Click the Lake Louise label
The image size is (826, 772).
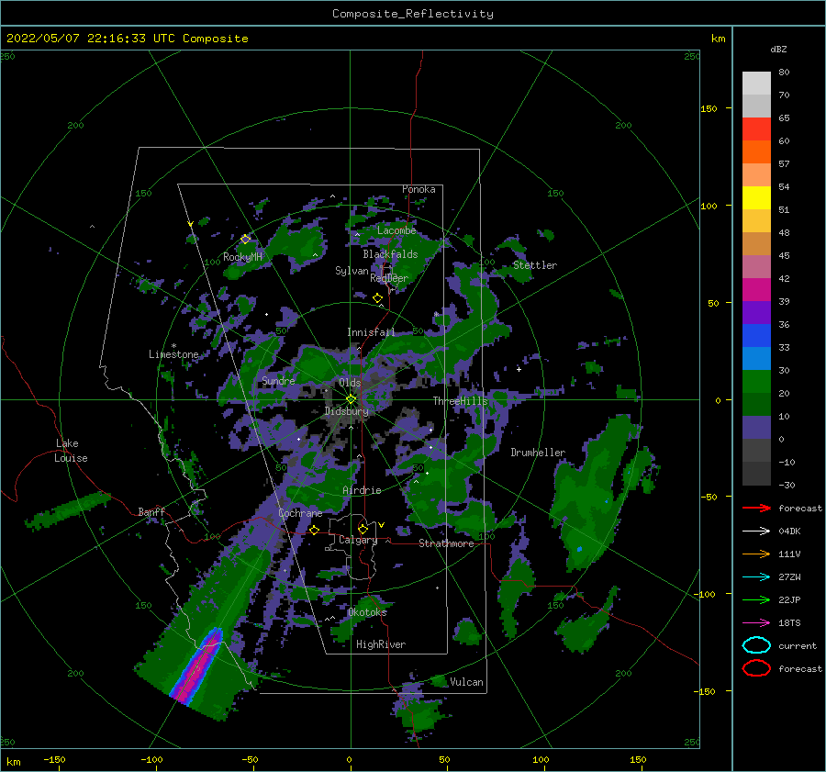pyautogui.click(x=71, y=451)
